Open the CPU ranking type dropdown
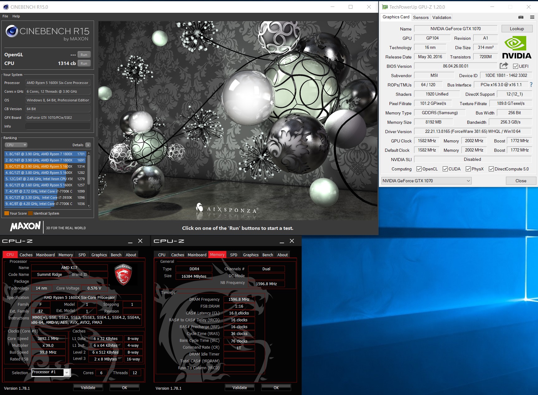538x395 pixels. point(16,145)
